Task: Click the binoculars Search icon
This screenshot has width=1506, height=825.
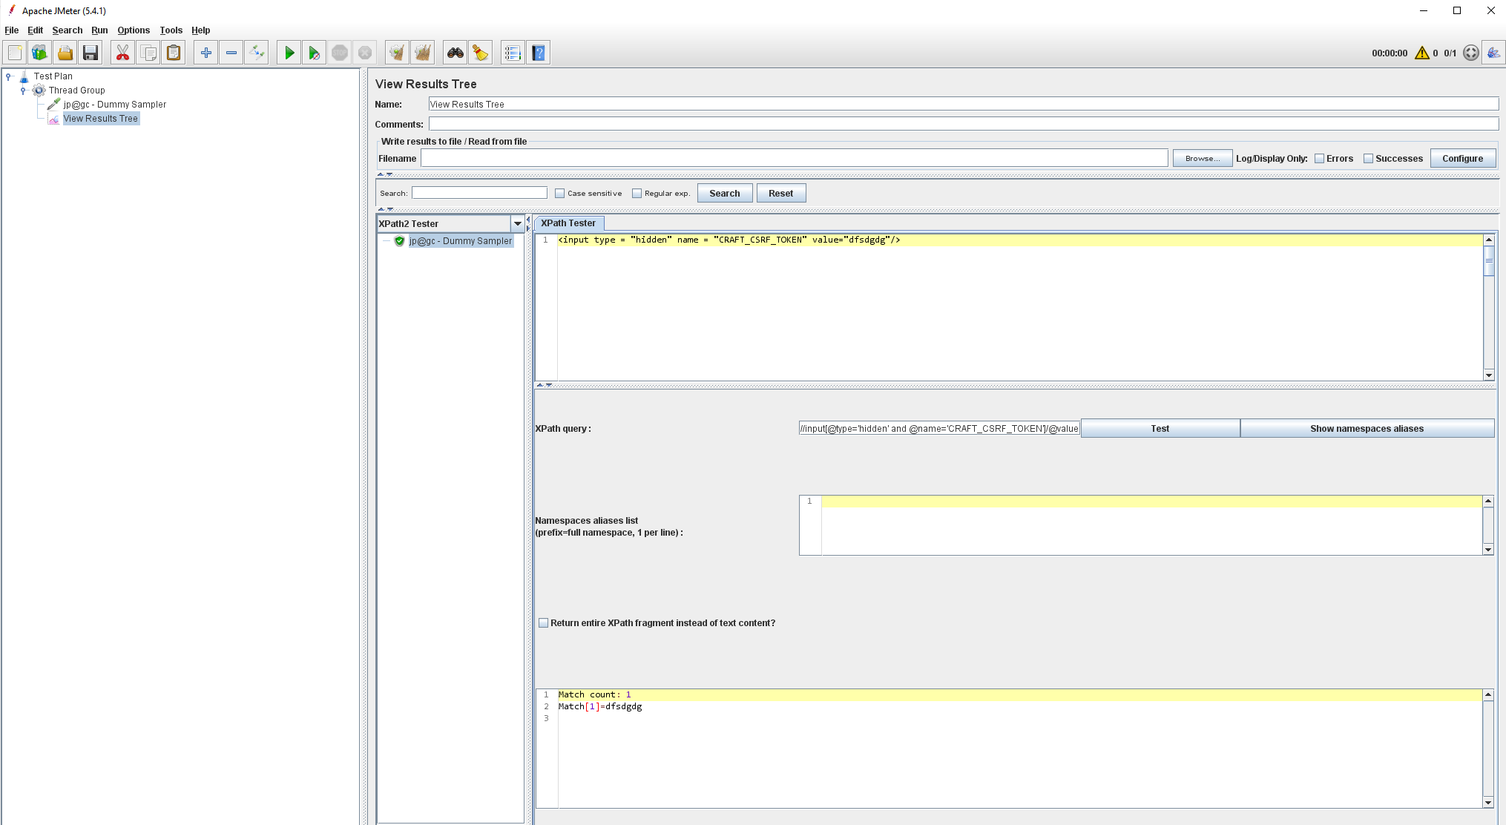Action: (455, 53)
